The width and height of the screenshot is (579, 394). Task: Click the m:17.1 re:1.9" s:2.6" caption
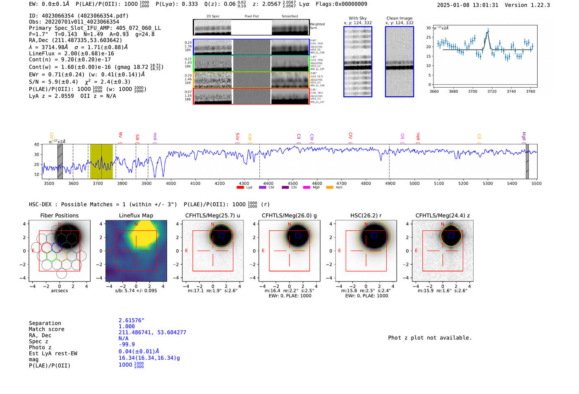tap(213, 291)
